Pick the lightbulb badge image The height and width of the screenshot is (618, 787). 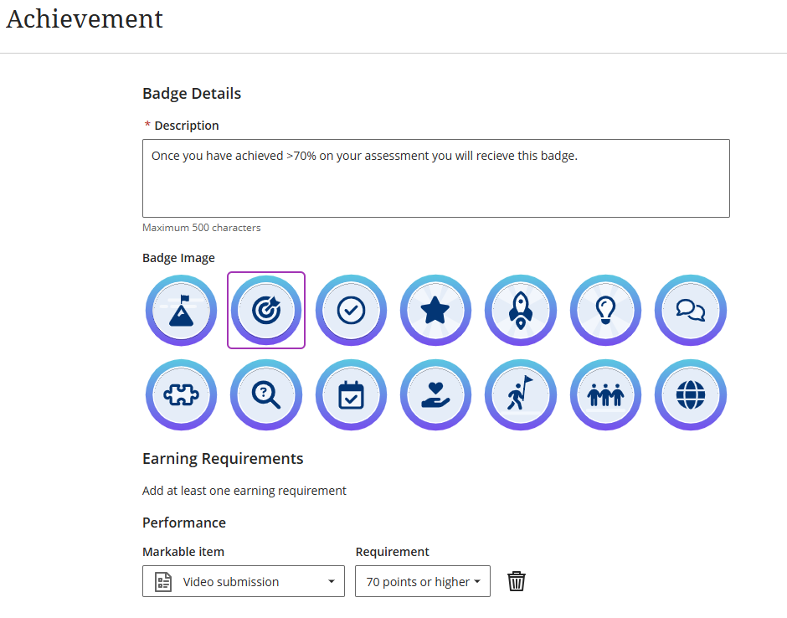point(605,311)
